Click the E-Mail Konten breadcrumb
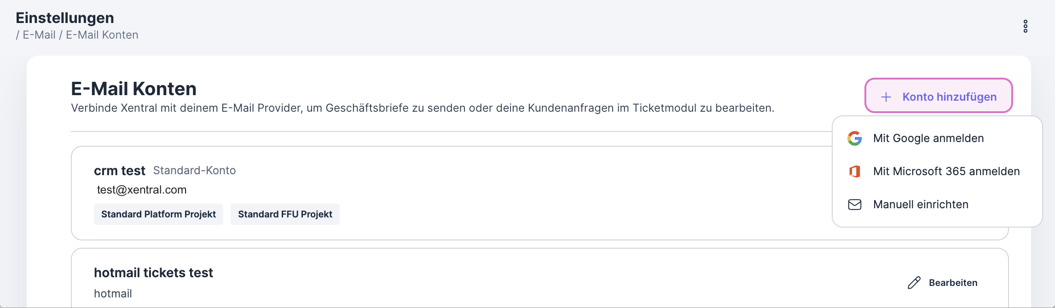Screen dimensions: 1055x308 102,35
